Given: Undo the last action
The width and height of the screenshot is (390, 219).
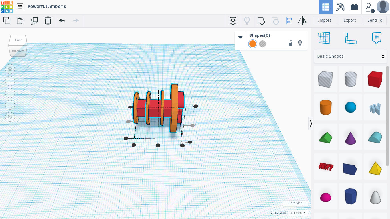Looking at the screenshot, I should pos(62,21).
